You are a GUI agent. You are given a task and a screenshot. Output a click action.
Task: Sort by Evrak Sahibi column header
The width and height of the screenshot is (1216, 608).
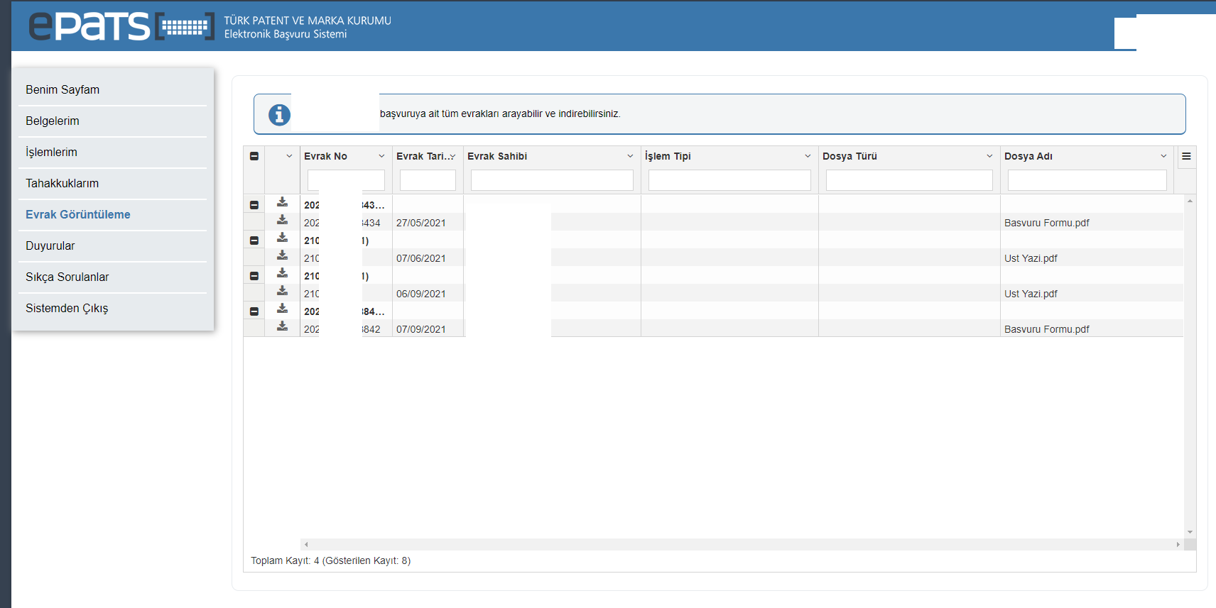point(497,156)
